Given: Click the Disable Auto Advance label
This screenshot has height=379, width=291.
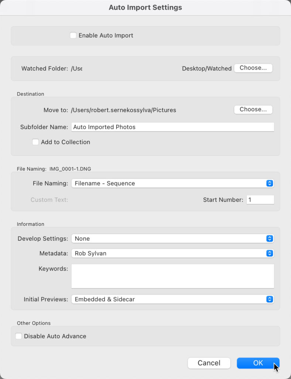Looking at the screenshot, I should (55, 336).
